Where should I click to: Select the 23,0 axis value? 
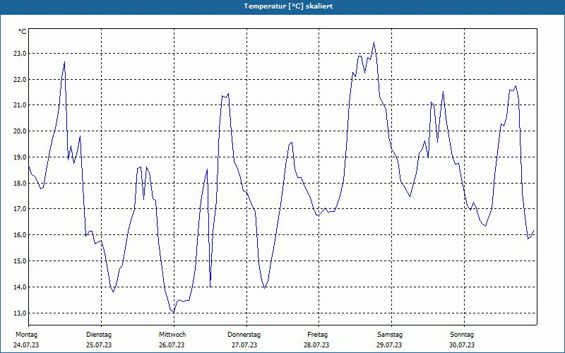click(20, 54)
